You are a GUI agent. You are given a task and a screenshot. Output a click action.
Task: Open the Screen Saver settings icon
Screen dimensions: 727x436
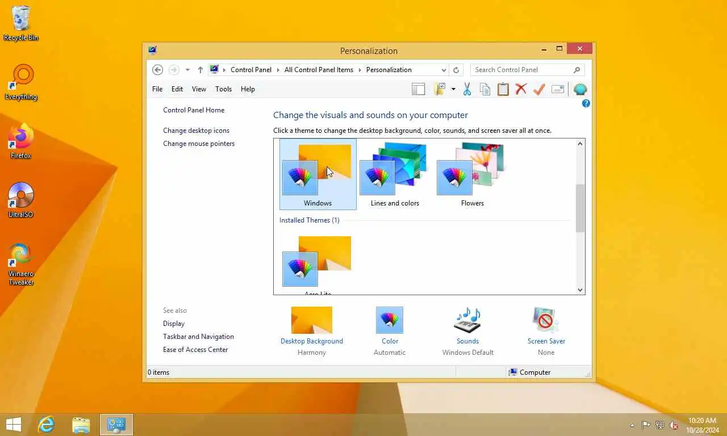(546, 320)
